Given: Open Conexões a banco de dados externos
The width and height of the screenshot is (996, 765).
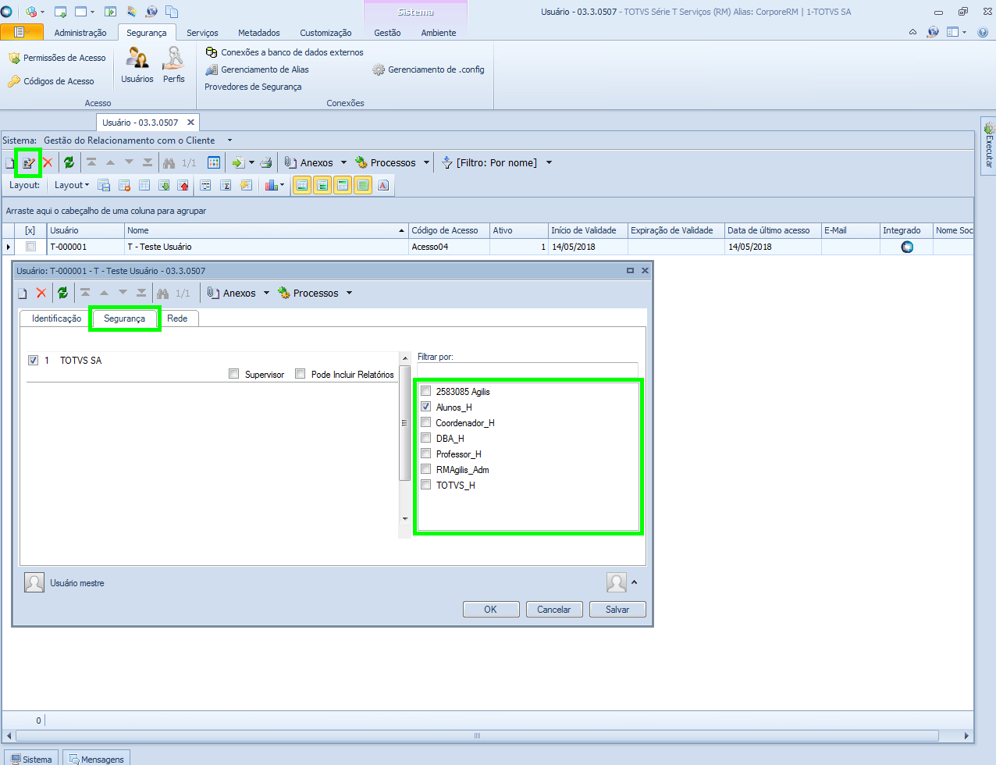Looking at the screenshot, I should coord(284,52).
